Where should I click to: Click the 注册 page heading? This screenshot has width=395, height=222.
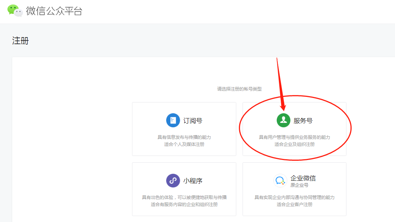[20, 40]
